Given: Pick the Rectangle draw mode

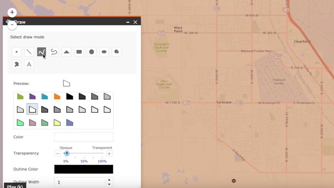Looking at the screenshot, I should coord(79,52).
